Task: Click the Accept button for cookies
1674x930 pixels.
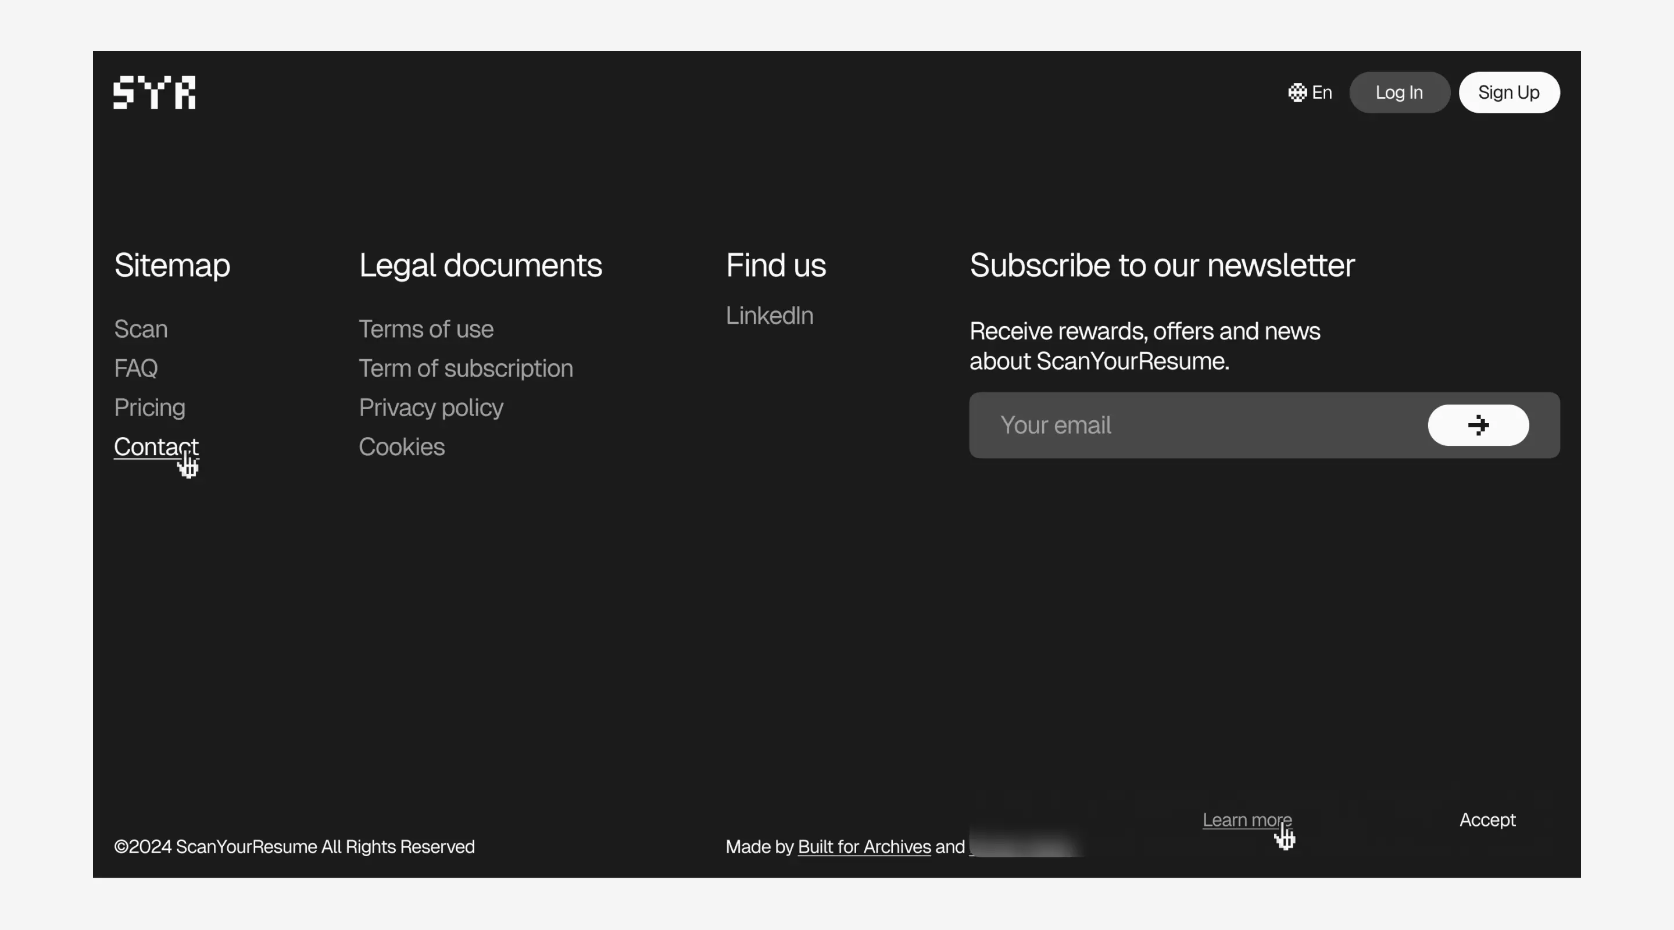Action: point(1487,819)
